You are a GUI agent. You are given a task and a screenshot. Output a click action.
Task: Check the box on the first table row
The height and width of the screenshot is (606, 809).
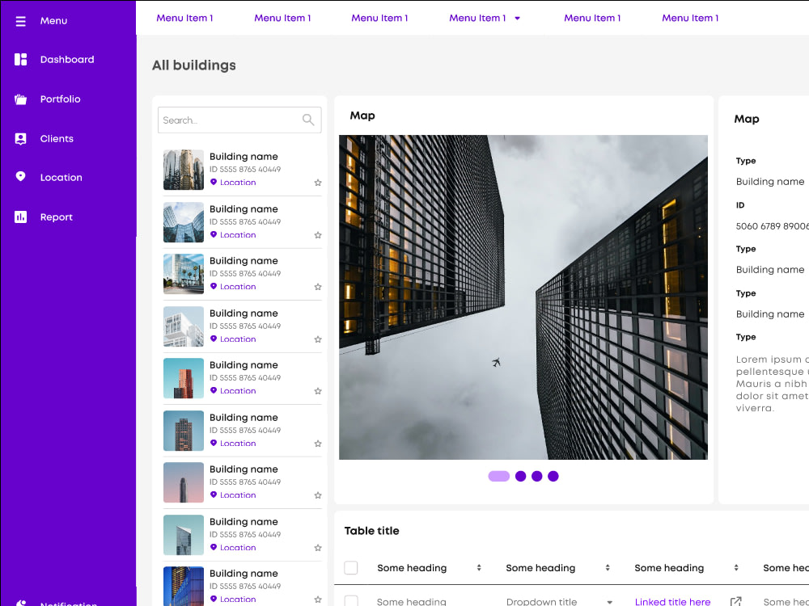tap(351, 601)
